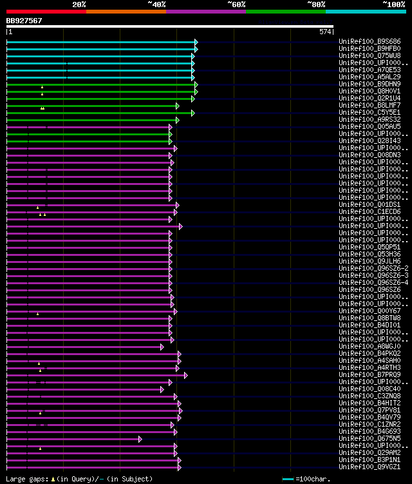Click the orange ~40% identity legend swatch
The image size is (412, 484).
tap(126, 12)
